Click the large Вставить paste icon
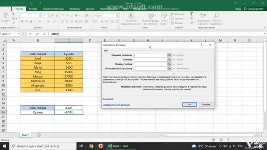The width and height of the screenshot is (267, 150). tap(6, 16)
